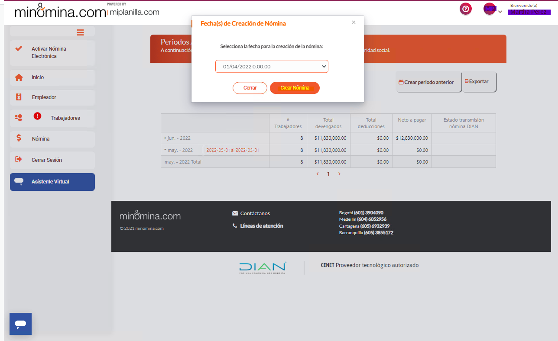Click the Exportar button
Image resolution: width=558 pixels, height=341 pixels.
click(x=479, y=81)
